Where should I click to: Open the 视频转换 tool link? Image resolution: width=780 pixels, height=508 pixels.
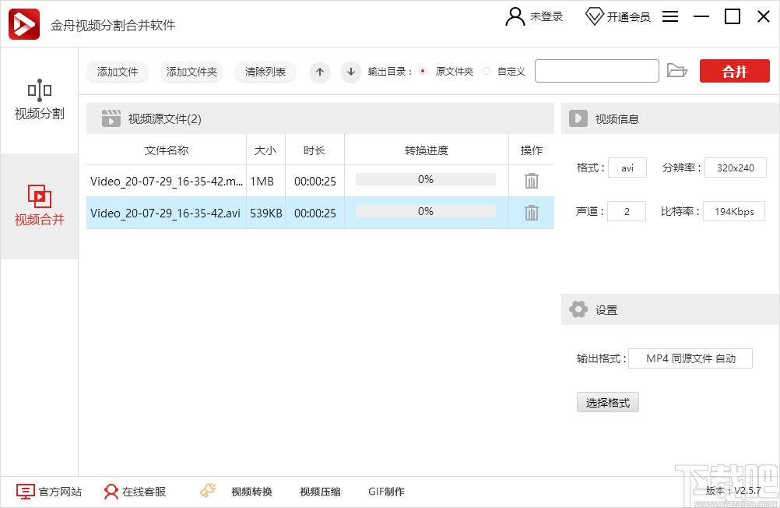click(x=251, y=492)
